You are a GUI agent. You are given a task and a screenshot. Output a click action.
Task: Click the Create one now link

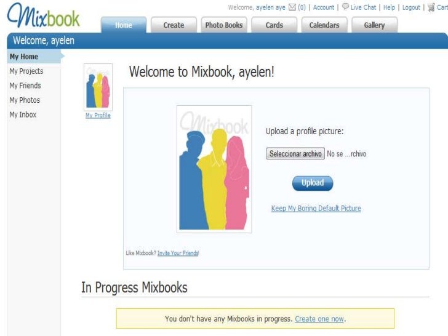pyautogui.click(x=319, y=319)
